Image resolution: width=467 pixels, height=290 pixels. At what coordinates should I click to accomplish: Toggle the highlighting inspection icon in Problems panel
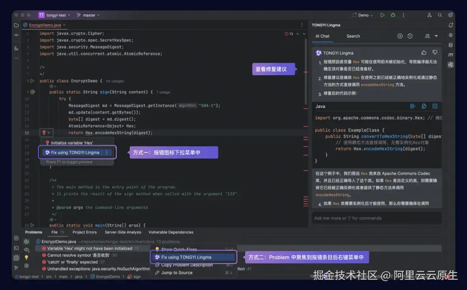tap(26, 242)
